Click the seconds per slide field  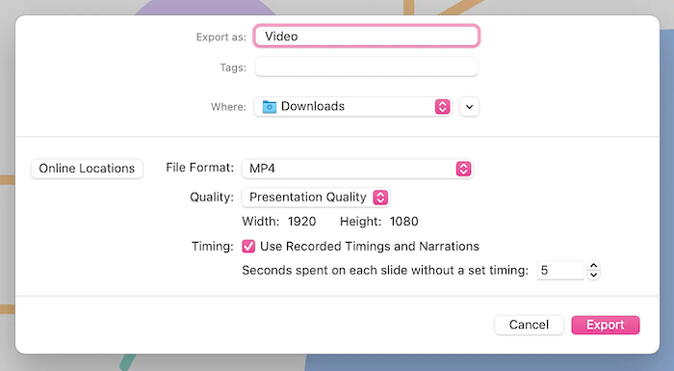(x=560, y=270)
